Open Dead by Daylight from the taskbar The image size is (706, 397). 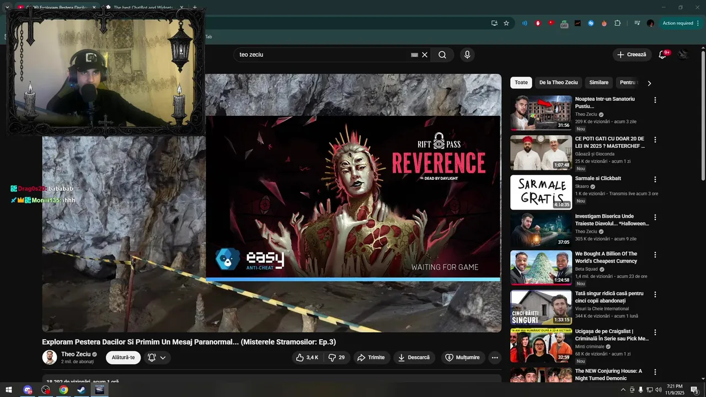(99, 390)
